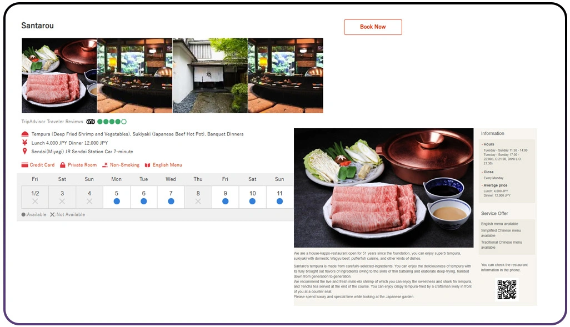Viewport: 570px width, 327px height.
Task: Select available Monday 5 date slot
Action: 117,197
